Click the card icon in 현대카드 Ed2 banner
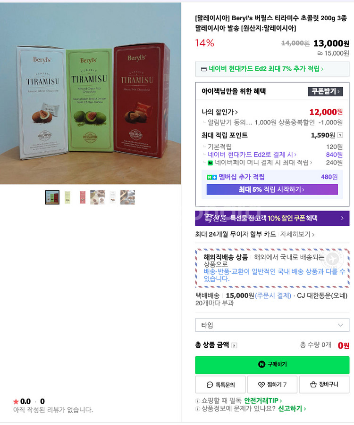This screenshot has height=425, width=354. 203,69
